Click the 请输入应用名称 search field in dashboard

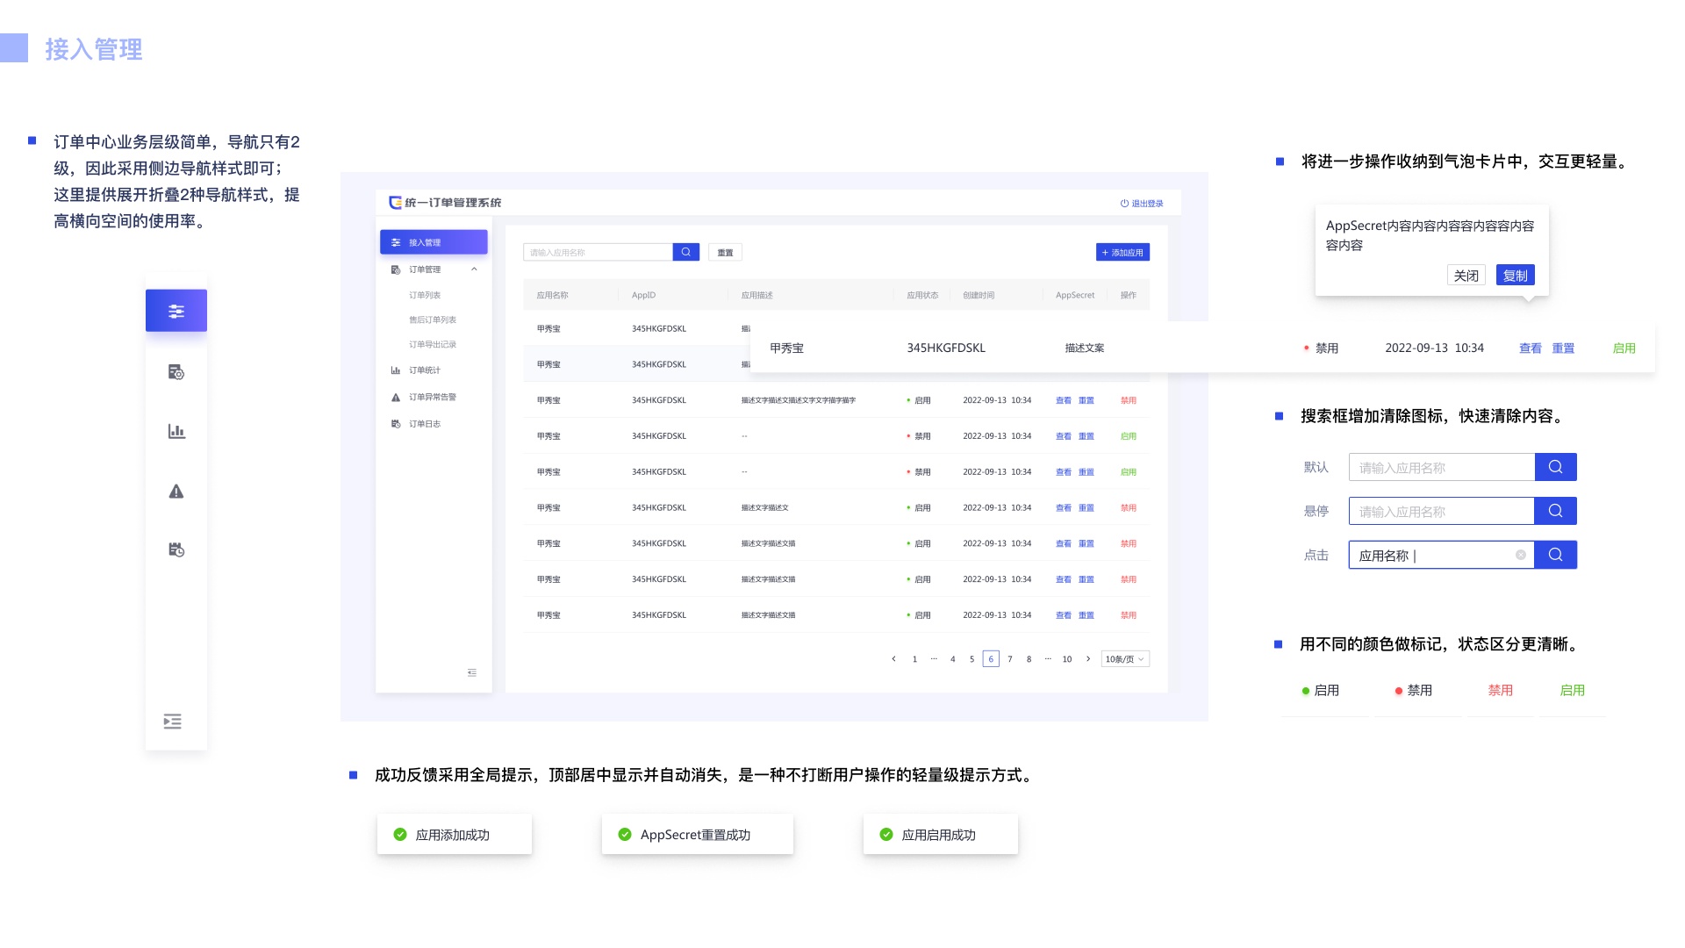pos(598,252)
